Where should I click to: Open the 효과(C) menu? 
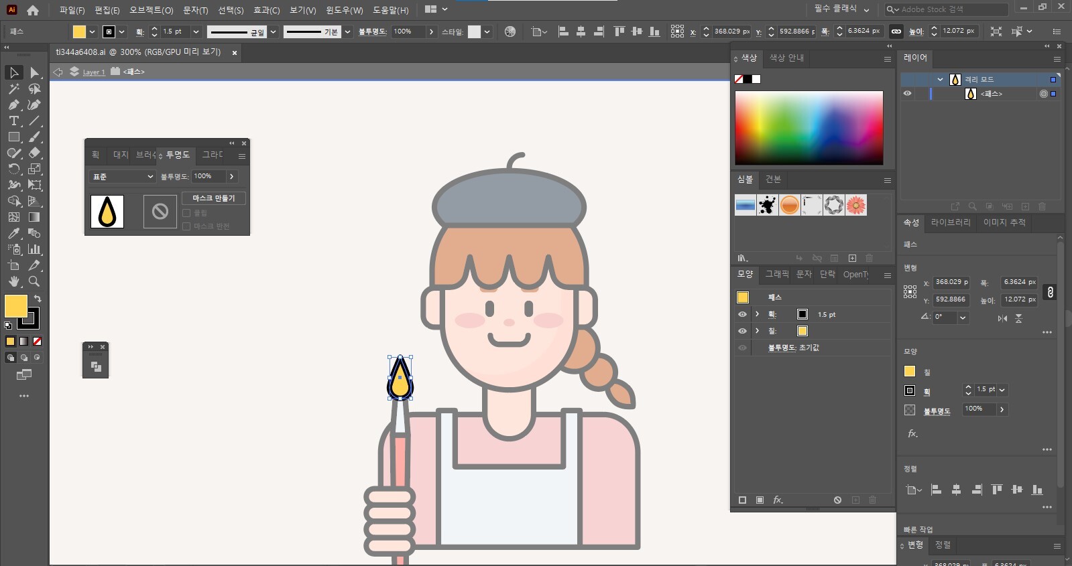[x=266, y=10]
